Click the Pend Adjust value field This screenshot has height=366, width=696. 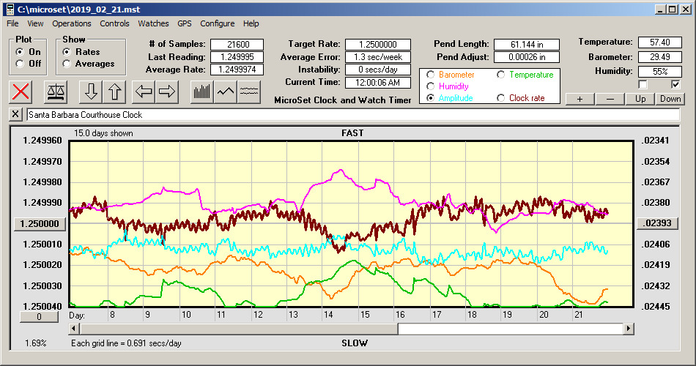[x=527, y=57]
